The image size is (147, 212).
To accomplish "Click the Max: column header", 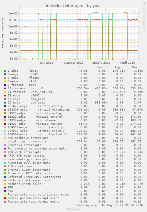I will click(135, 67).
